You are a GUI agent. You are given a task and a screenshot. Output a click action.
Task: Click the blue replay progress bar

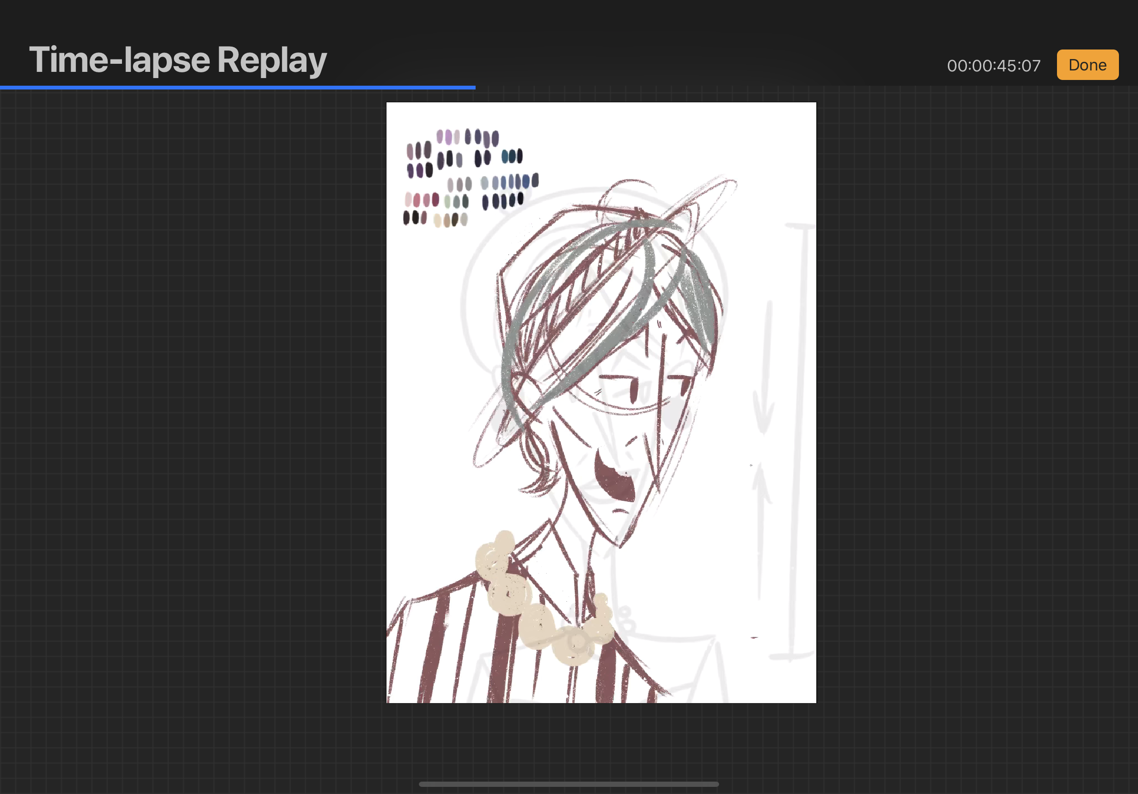point(238,88)
